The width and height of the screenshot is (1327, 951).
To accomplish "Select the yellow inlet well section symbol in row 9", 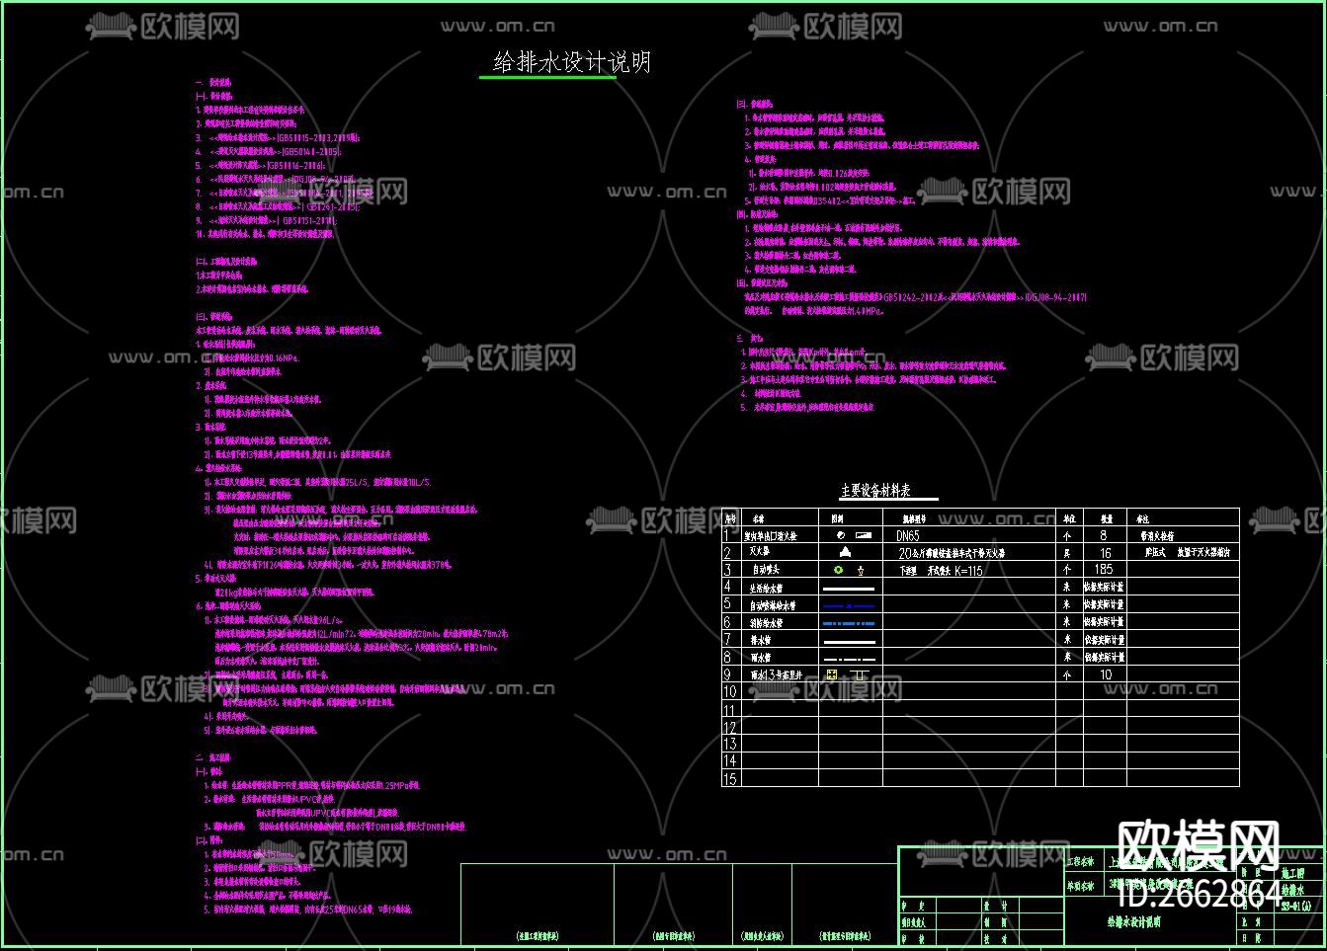I will tap(859, 675).
